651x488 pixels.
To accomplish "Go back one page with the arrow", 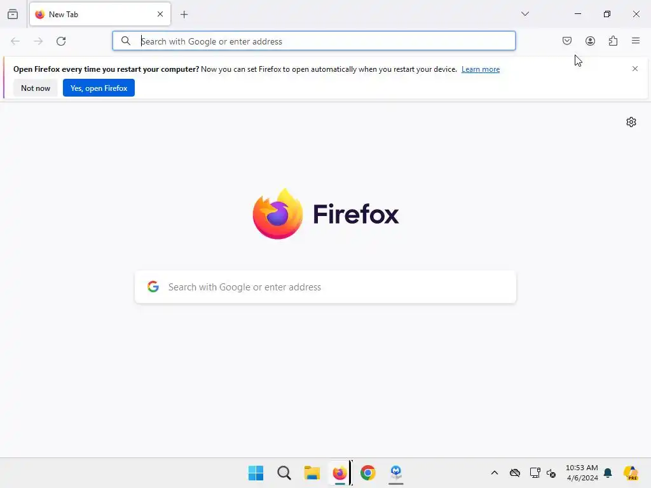I will [x=15, y=41].
